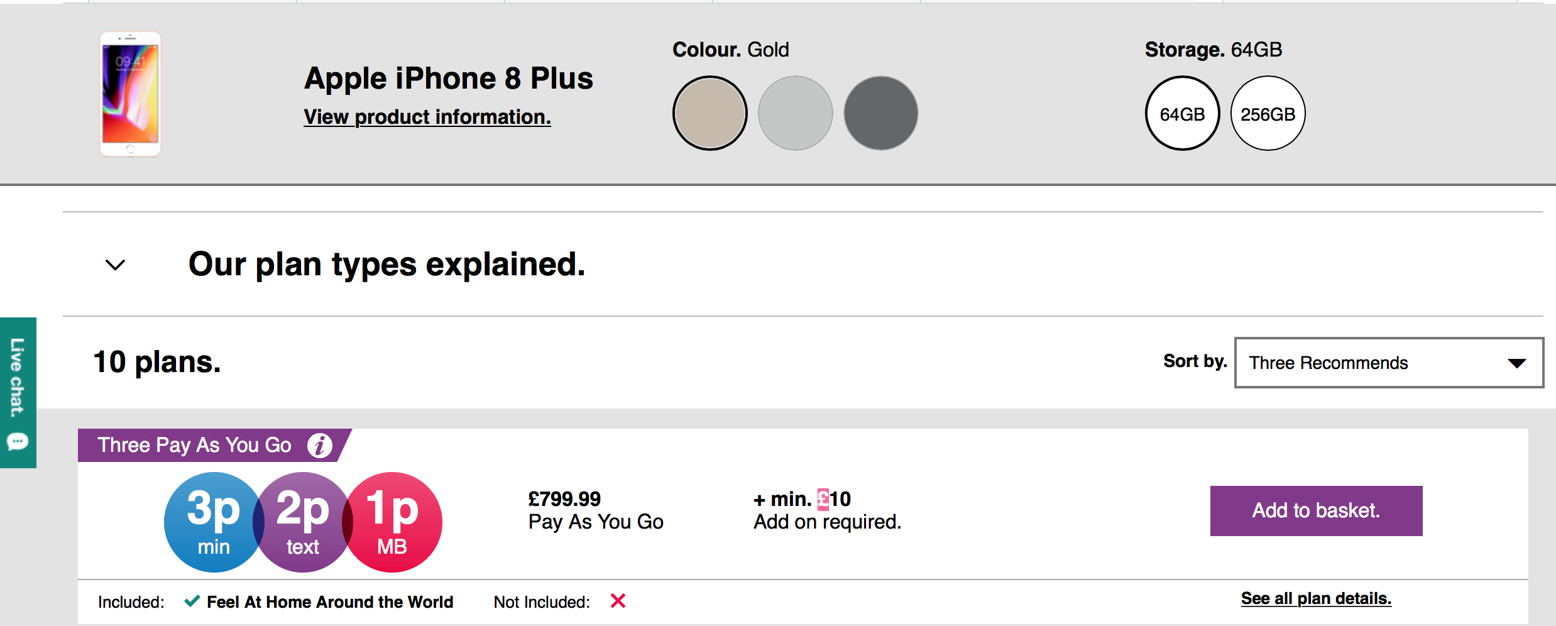Viewport: 1556px width, 626px height.
Task: Open View product information link
Action: [427, 117]
